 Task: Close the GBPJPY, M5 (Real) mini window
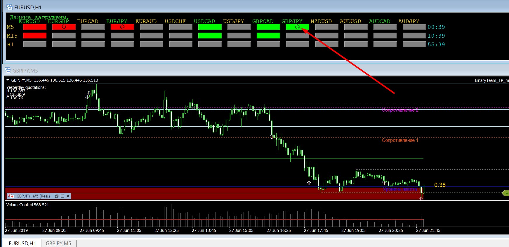(68, 196)
